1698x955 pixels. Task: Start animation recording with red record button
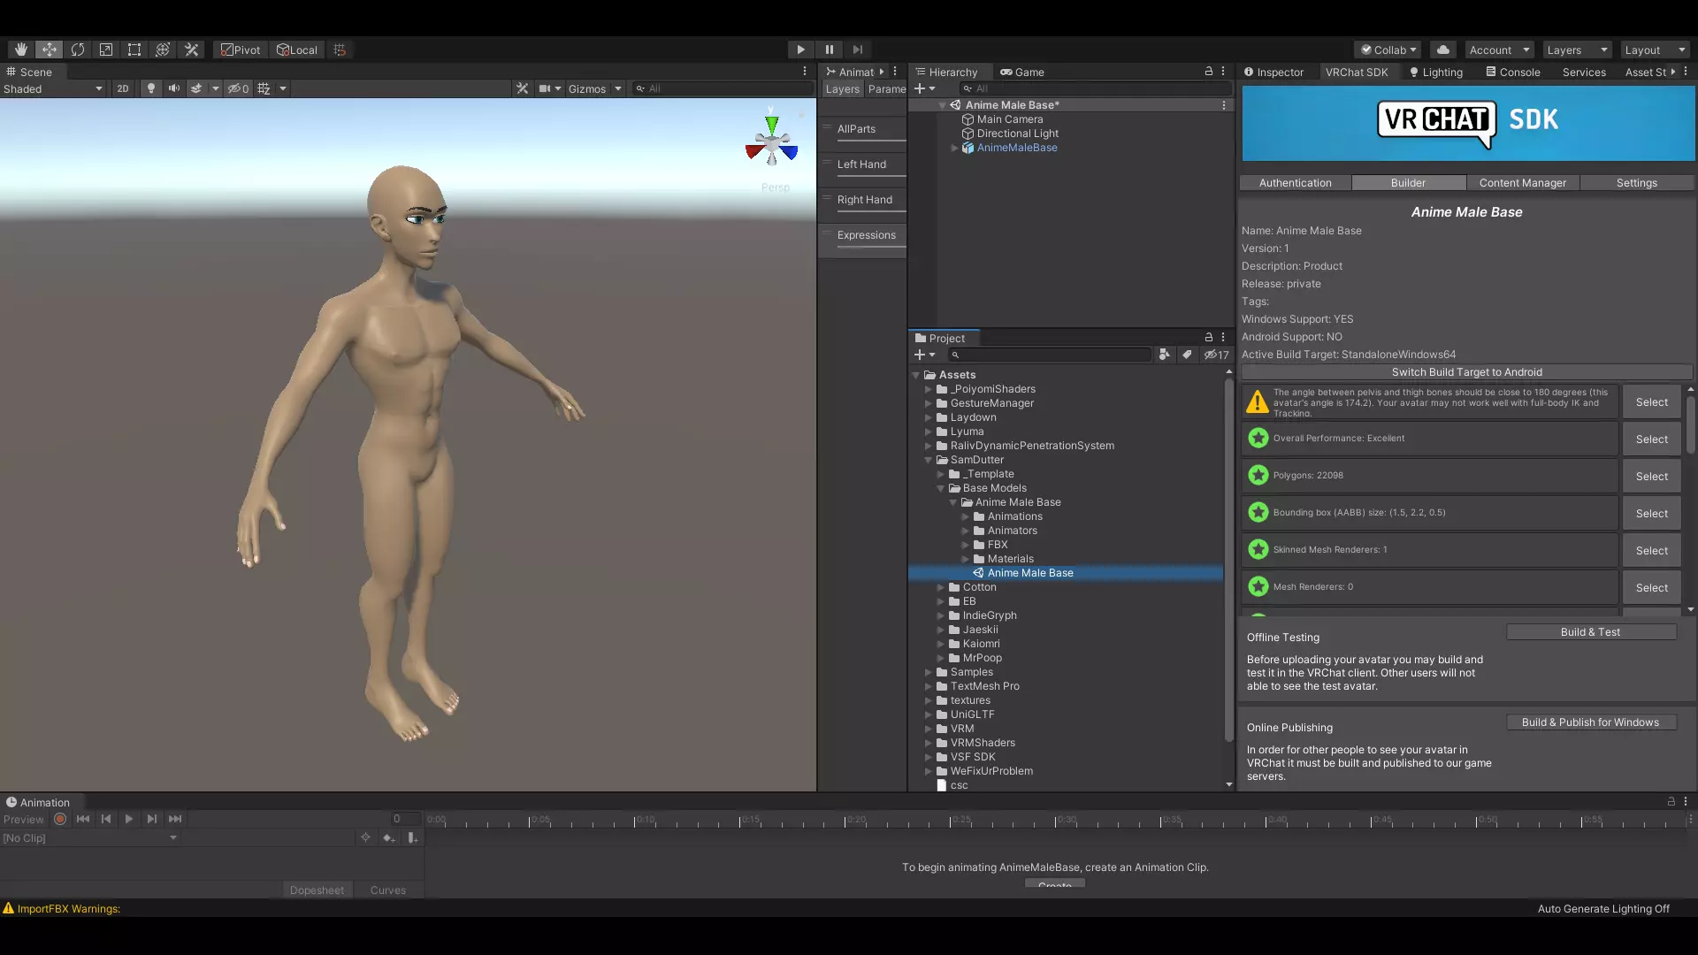tap(60, 819)
